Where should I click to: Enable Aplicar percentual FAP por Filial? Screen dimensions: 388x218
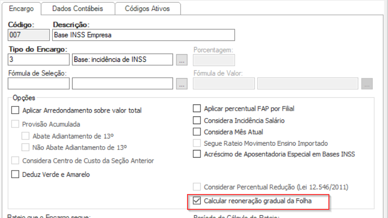(197, 109)
